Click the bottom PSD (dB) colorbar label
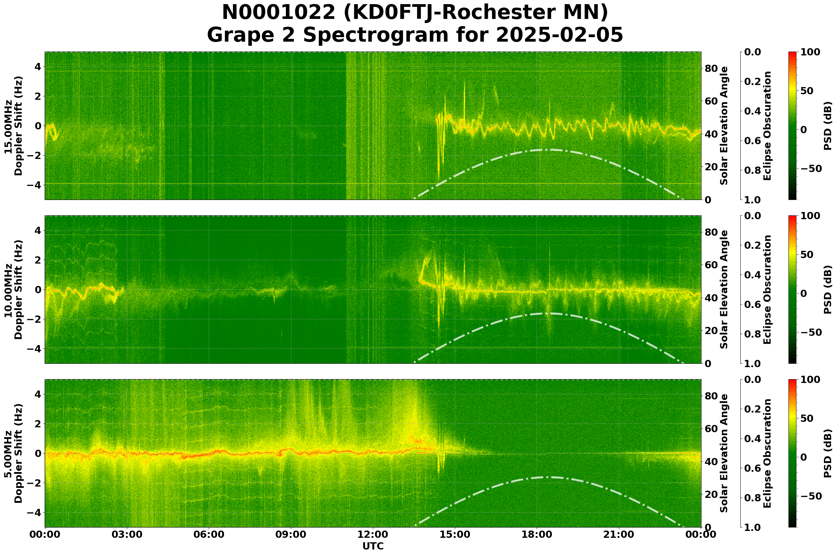837x555 pixels. pos(827,453)
